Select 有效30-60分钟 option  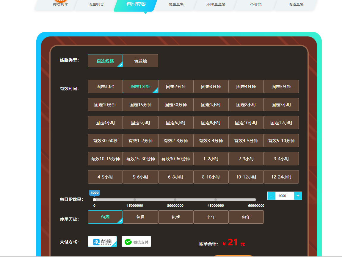pos(176,159)
